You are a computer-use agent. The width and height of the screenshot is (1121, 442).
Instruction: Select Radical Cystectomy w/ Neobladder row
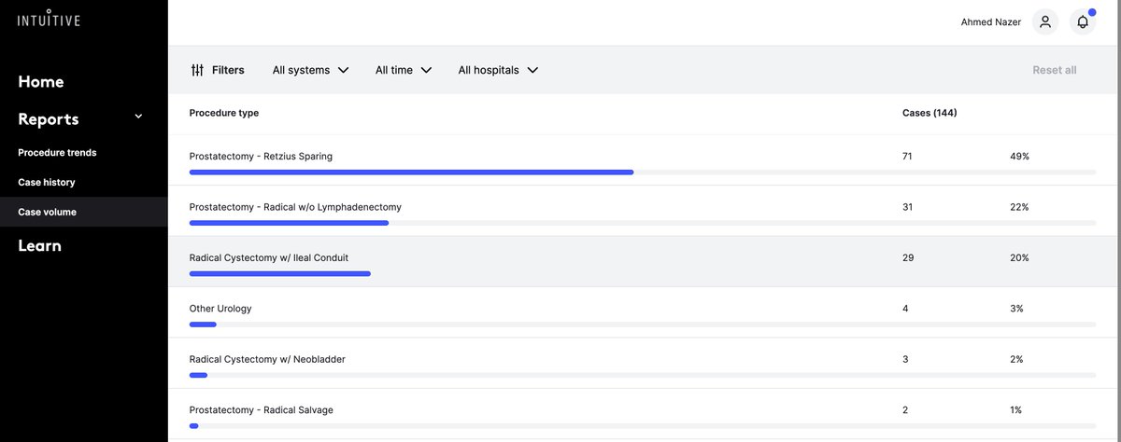click(x=645, y=363)
